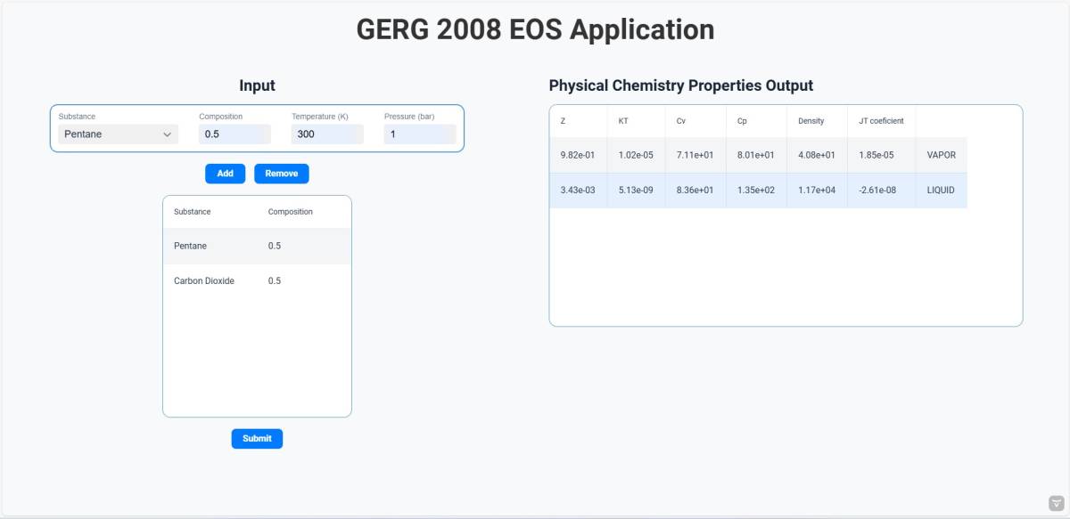Open the Substance dropdown showing Pentane
This screenshot has height=519, width=1070.
(x=119, y=134)
